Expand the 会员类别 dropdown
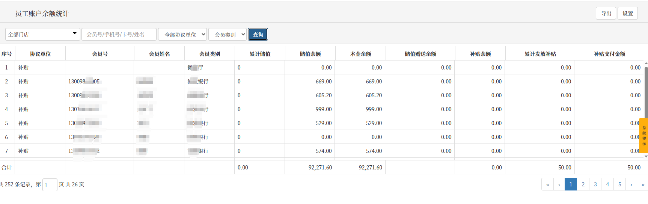 point(228,35)
